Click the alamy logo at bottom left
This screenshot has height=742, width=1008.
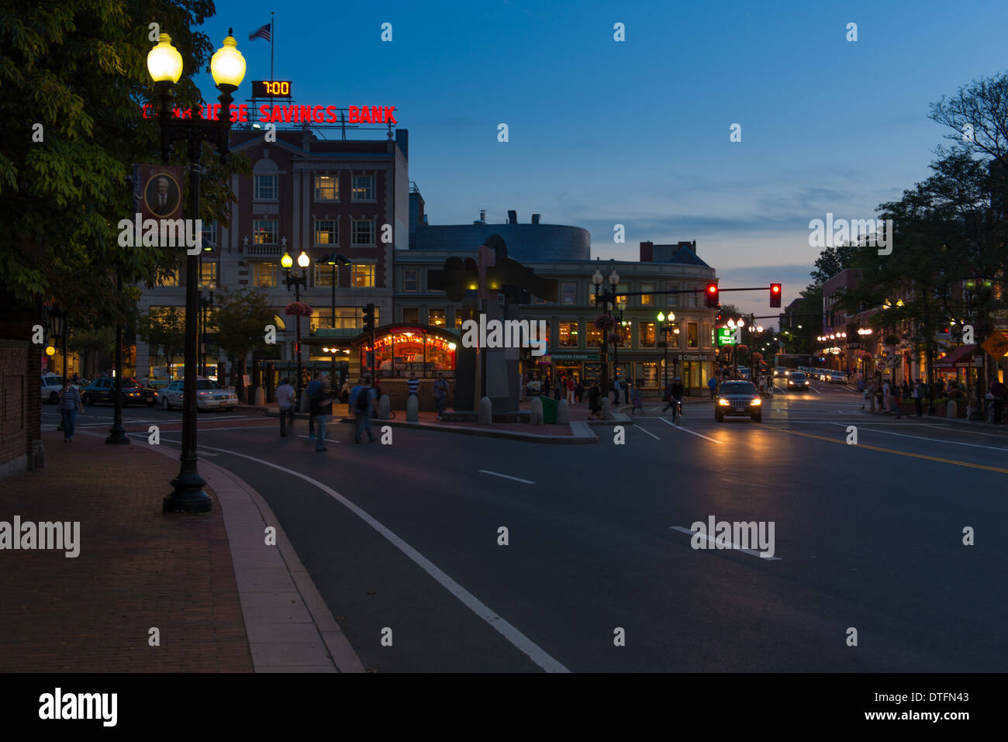78,707
